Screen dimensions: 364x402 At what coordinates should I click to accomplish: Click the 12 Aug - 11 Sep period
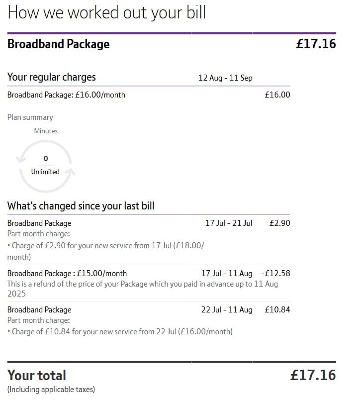coord(225,78)
